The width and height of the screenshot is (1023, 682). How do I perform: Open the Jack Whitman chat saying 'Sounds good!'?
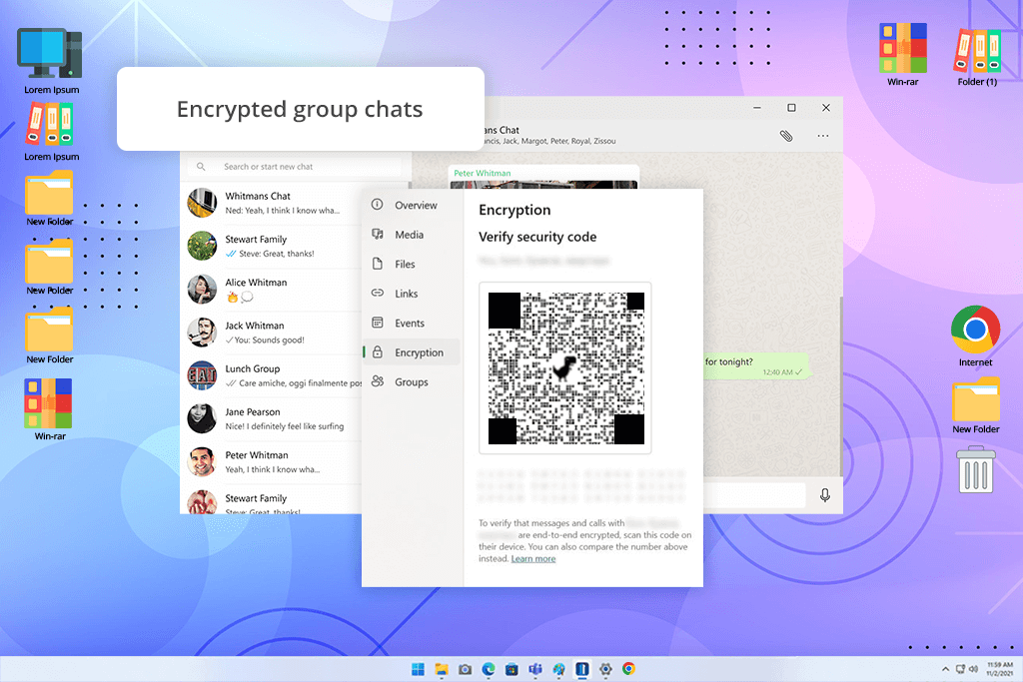pyautogui.click(x=272, y=333)
